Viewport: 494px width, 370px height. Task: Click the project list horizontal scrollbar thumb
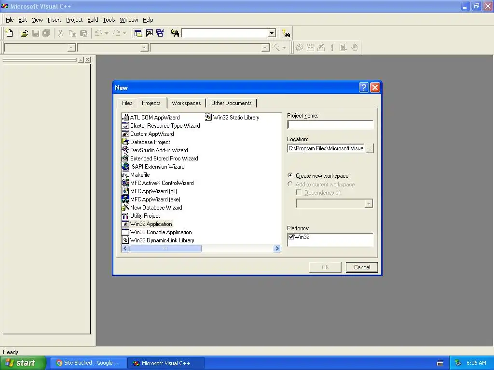[165, 249]
